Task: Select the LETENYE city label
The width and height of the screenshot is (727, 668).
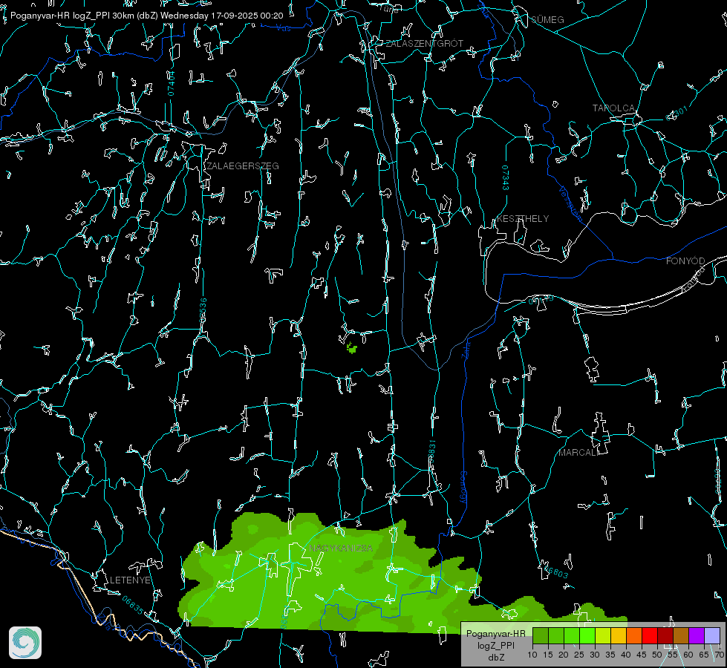Action: 130,580
